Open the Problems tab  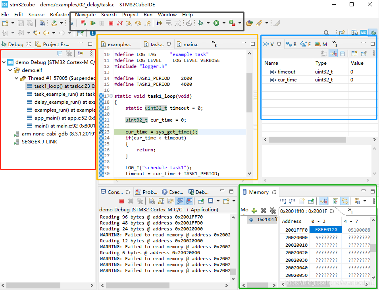pyautogui.click(x=146, y=192)
